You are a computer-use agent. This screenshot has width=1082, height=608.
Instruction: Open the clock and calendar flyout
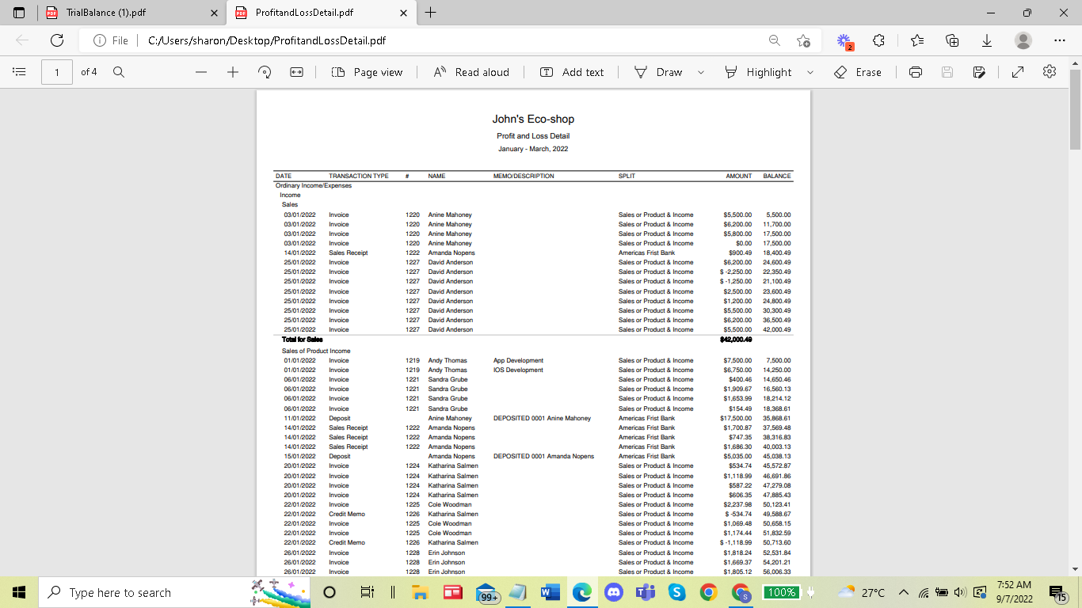click(x=1014, y=592)
